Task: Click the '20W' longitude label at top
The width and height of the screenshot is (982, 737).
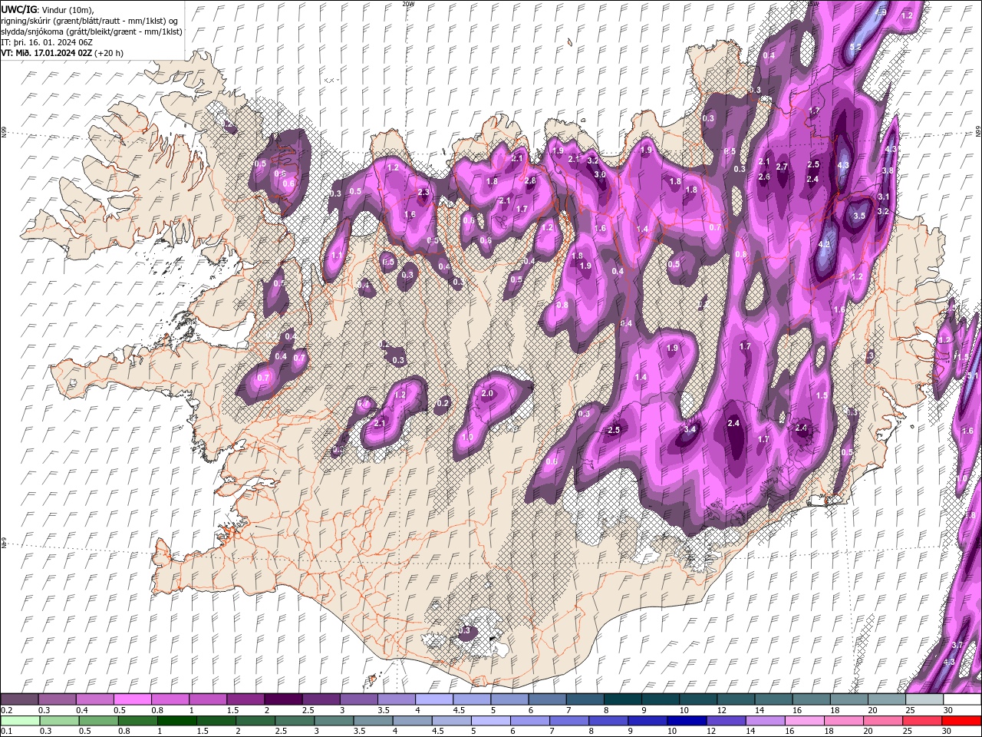Action: [408, 4]
